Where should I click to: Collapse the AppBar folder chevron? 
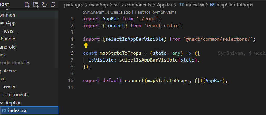(2, 103)
